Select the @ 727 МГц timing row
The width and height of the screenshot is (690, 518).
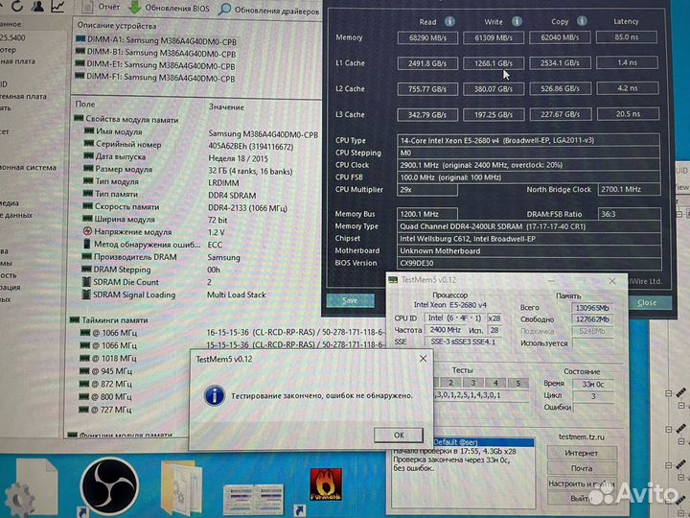pos(104,410)
